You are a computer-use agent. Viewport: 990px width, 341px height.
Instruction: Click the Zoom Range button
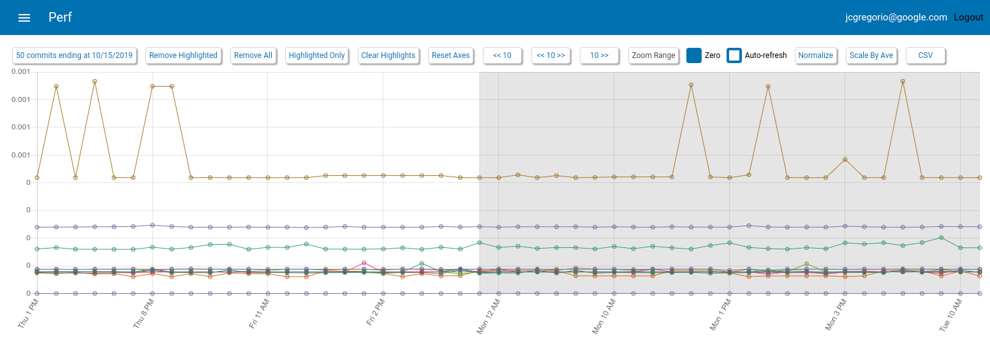pos(653,55)
